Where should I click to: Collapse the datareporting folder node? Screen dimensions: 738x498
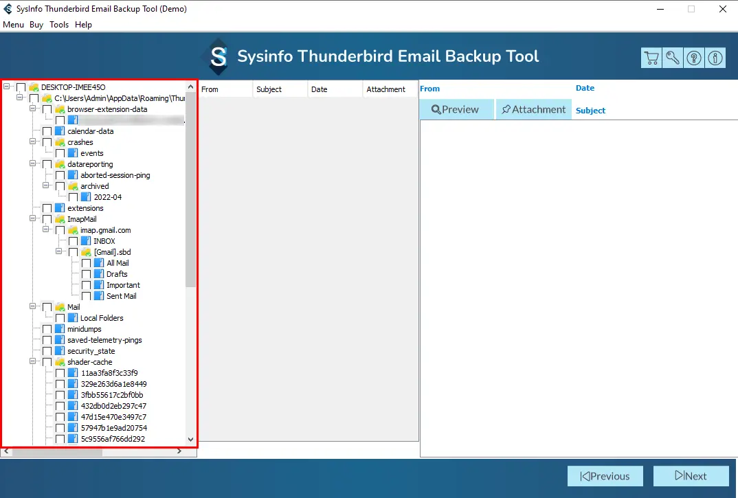(x=33, y=164)
